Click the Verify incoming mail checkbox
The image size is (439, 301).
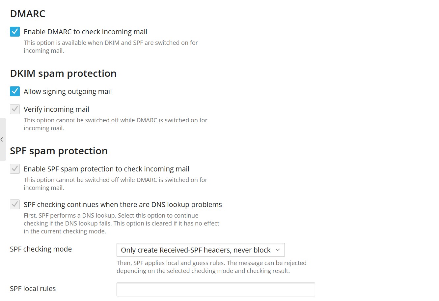15,109
